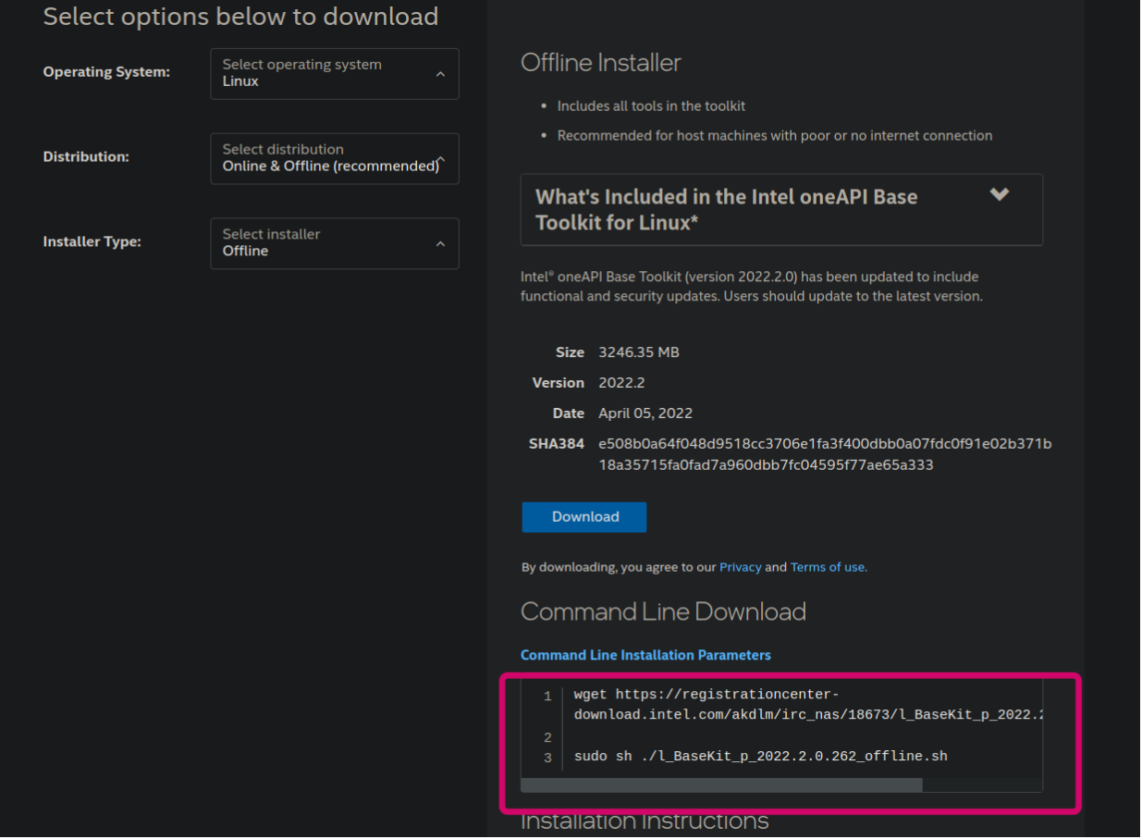This screenshot has width=1142, height=839.
Task: Click the 3246.35 MB size value
Action: click(639, 352)
